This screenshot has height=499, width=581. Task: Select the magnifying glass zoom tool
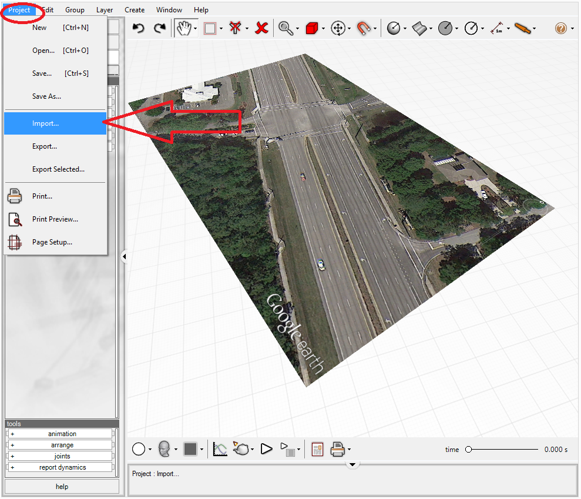286,28
